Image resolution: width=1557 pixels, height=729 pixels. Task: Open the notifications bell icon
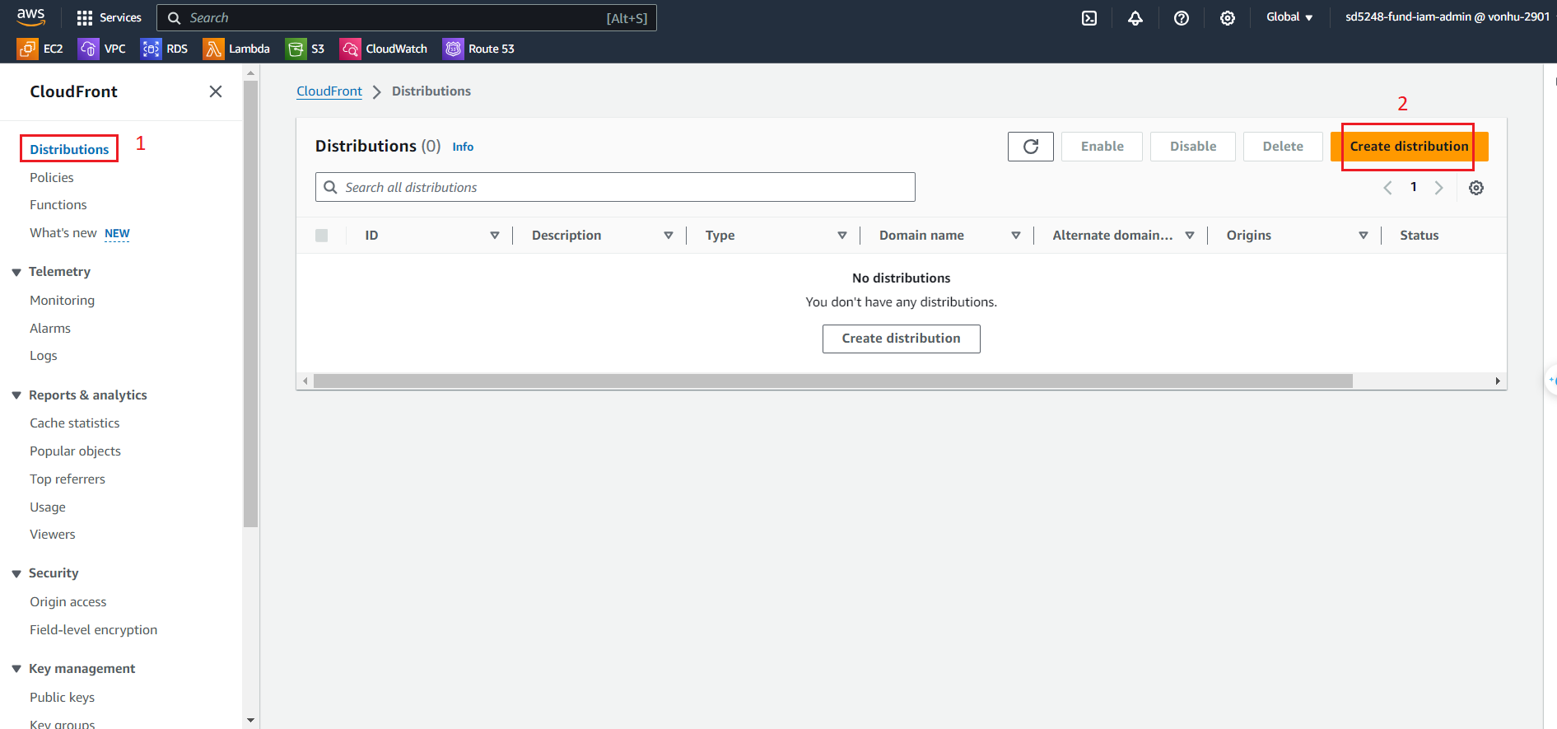[1135, 18]
